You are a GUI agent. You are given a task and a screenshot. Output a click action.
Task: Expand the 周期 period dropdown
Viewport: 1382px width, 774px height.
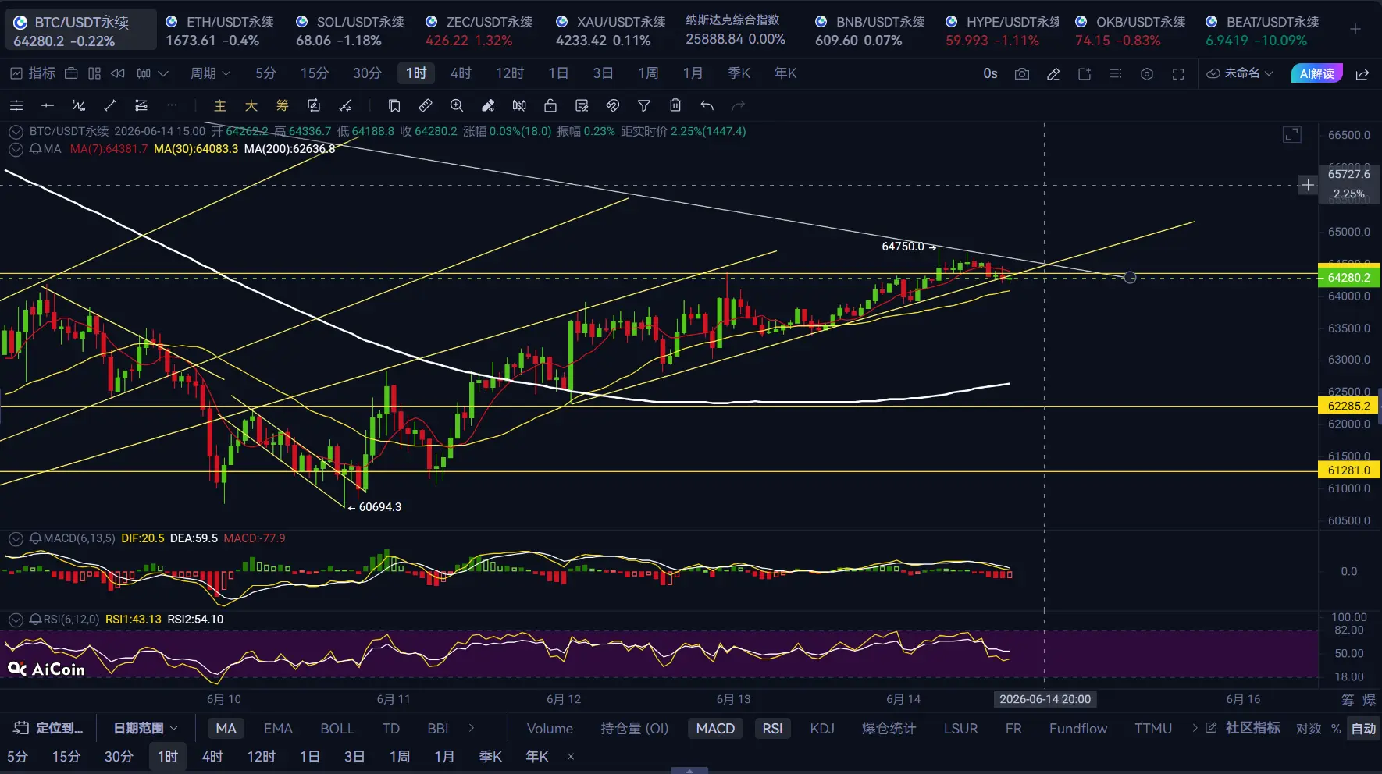tap(210, 73)
